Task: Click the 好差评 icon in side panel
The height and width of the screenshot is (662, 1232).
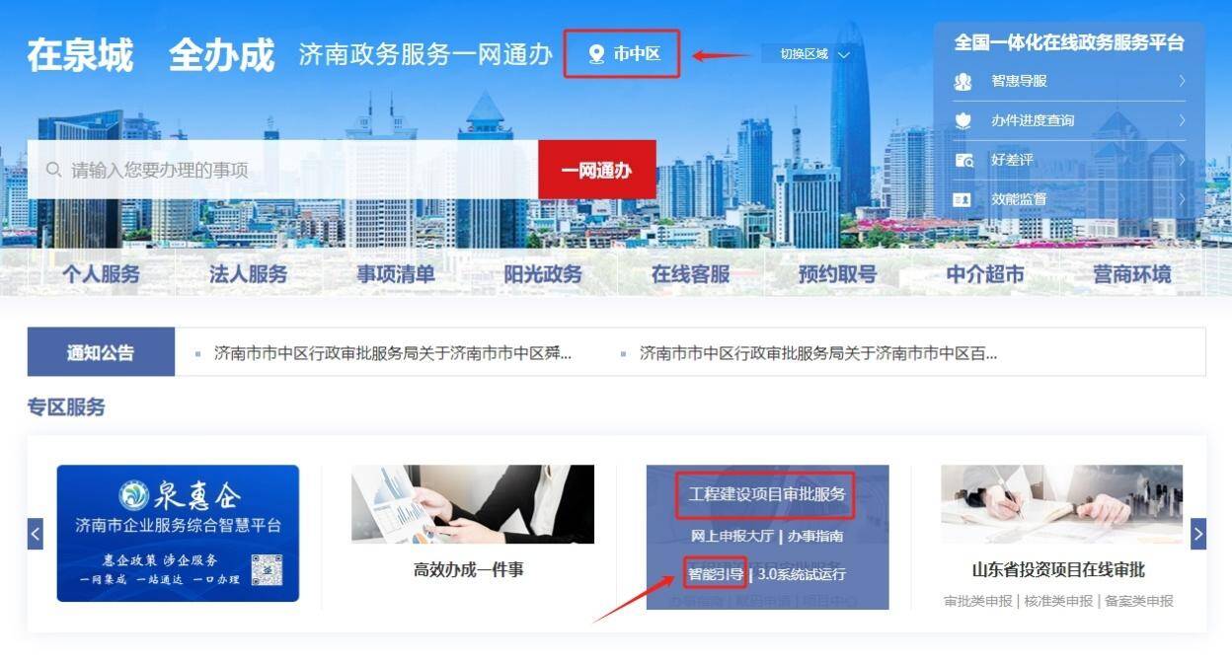Action: click(x=963, y=160)
